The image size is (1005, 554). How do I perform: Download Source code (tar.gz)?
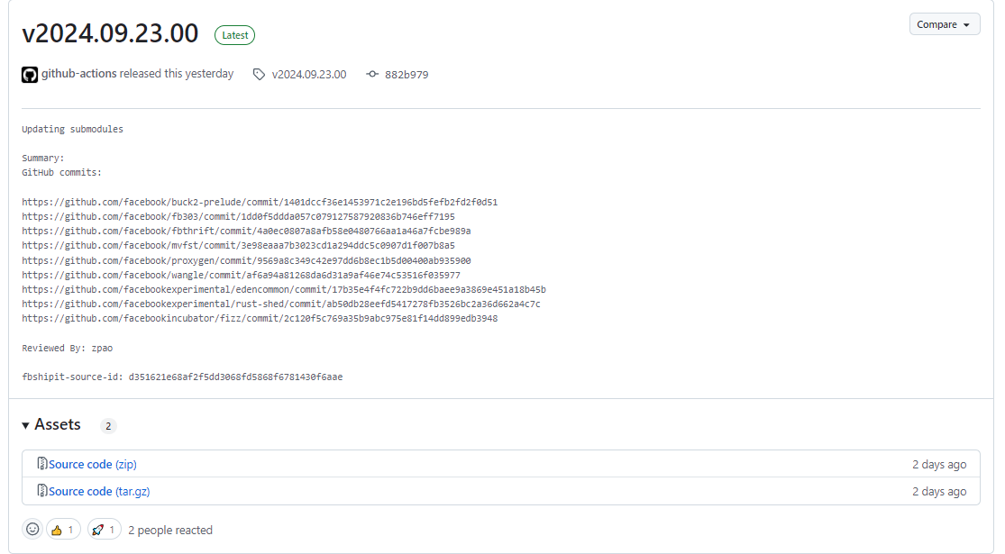pos(99,491)
